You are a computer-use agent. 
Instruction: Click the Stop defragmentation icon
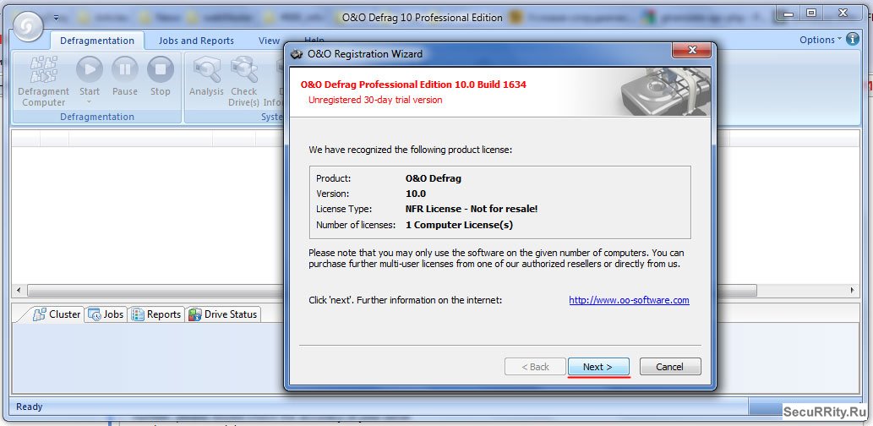click(x=161, y=69)
